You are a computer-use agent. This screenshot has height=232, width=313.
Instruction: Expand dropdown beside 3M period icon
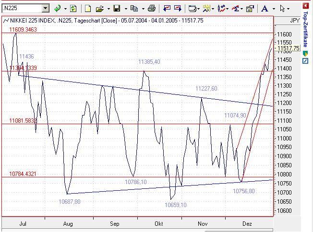point(213,9)
